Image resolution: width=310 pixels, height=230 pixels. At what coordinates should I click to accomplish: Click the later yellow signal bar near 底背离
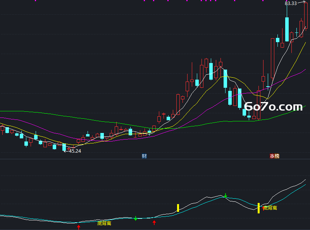coord(258,208)
